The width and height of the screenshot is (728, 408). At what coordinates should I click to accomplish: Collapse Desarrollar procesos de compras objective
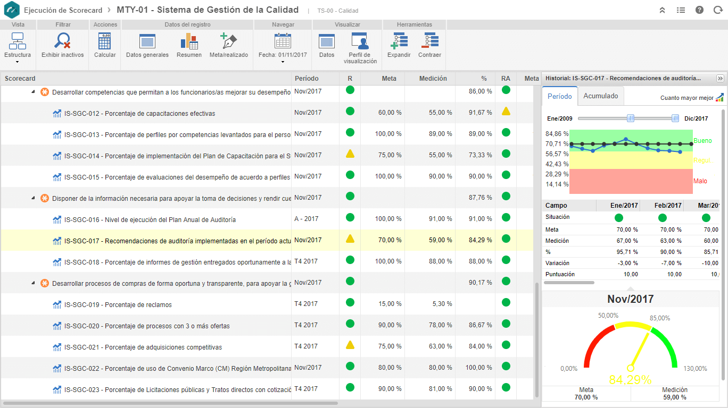click(x=34, y=283)
